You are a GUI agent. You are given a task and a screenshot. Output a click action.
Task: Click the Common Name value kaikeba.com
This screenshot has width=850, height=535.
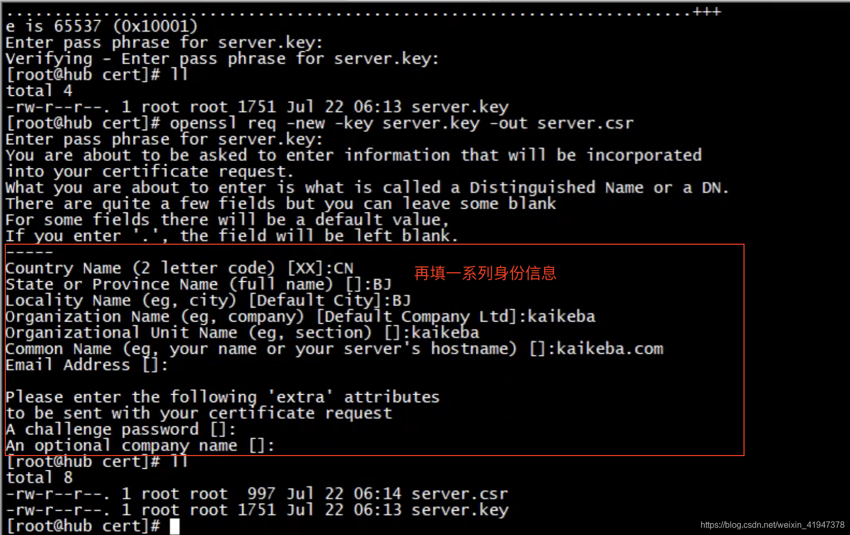609,349
